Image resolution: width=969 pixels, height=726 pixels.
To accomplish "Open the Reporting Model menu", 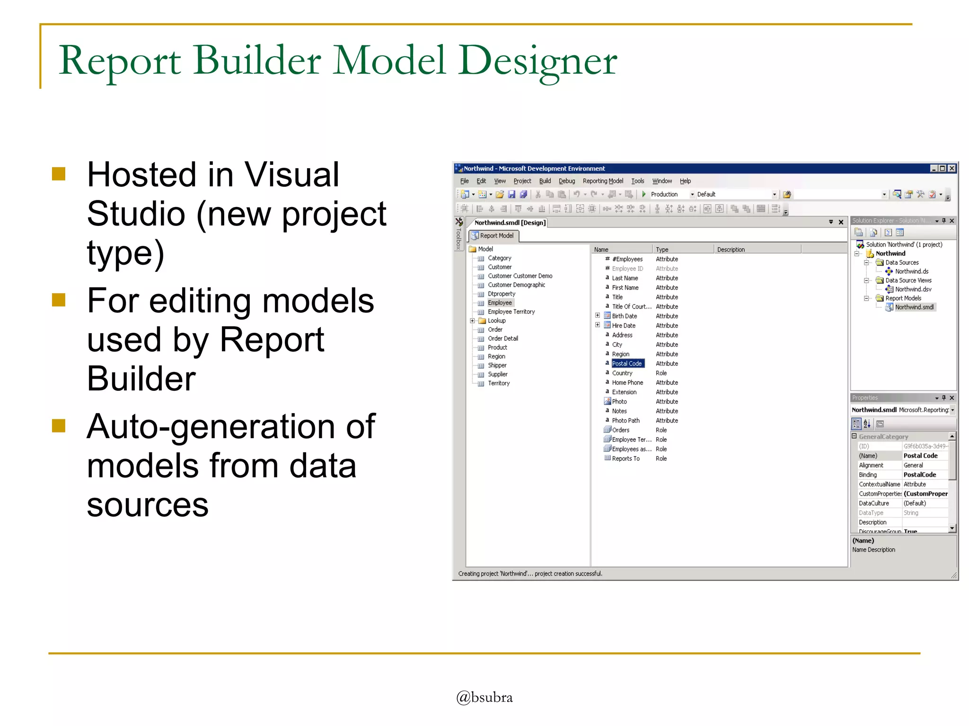I will (603, 181).
